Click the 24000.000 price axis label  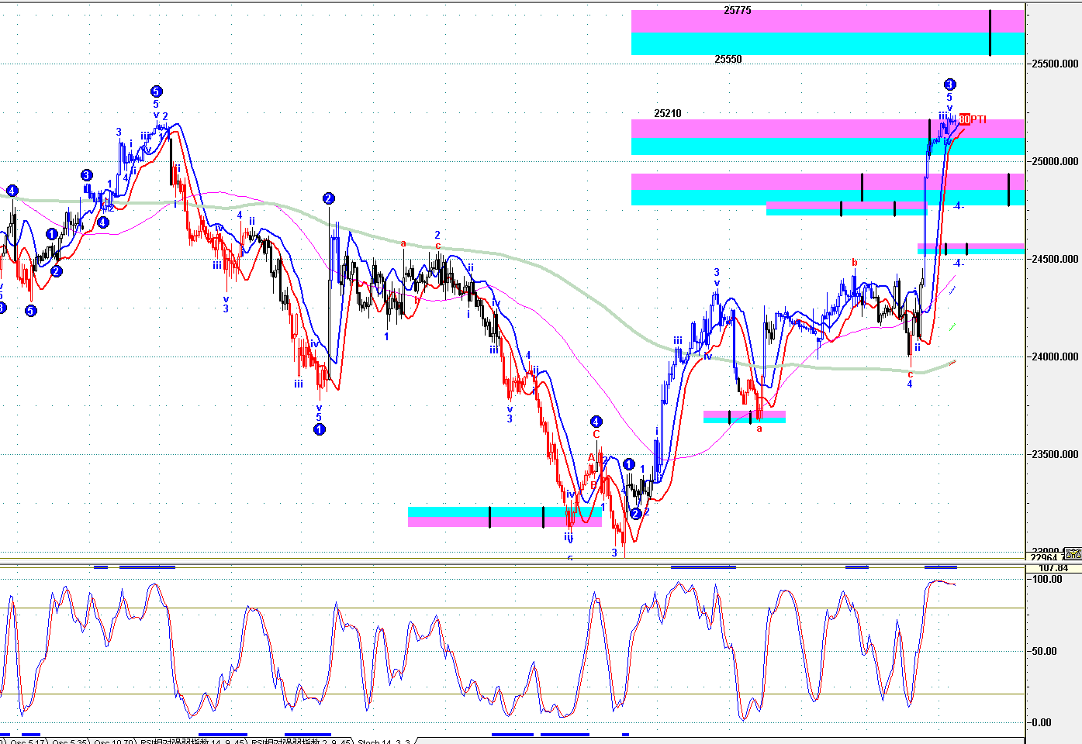point(1055,356)
